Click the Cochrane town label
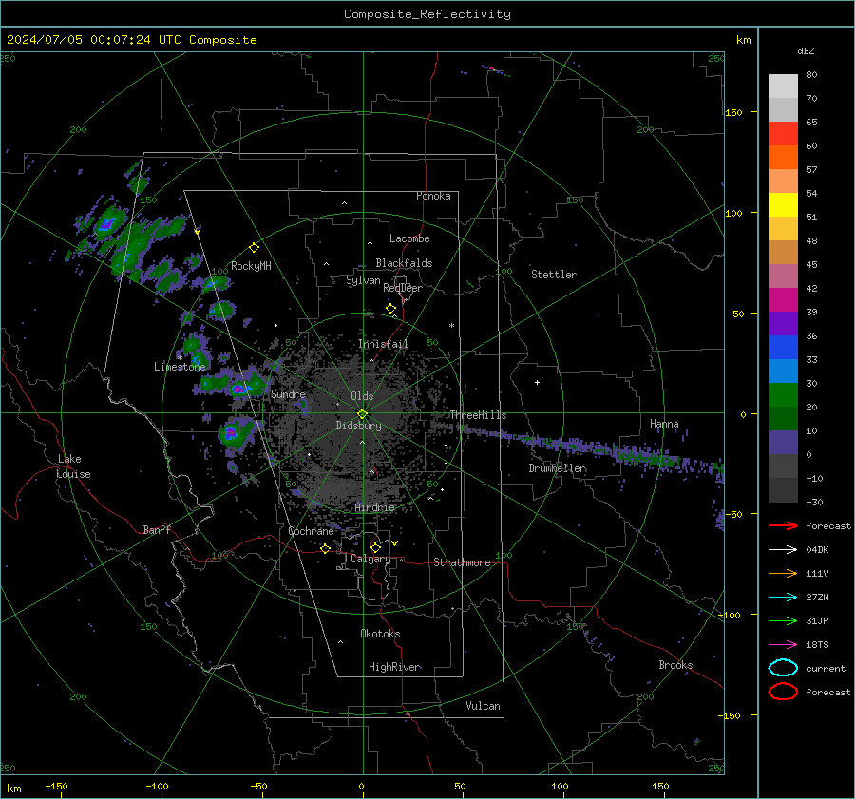The width and height of the screenshot is (855, 799). (311, 531)
